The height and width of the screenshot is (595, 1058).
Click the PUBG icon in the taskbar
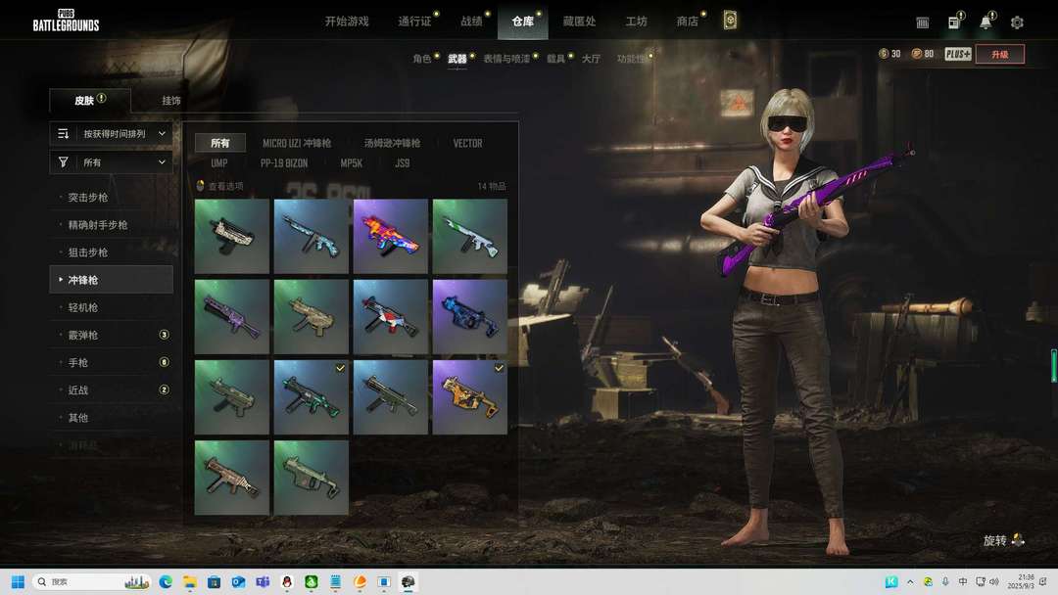coord(409,581)
